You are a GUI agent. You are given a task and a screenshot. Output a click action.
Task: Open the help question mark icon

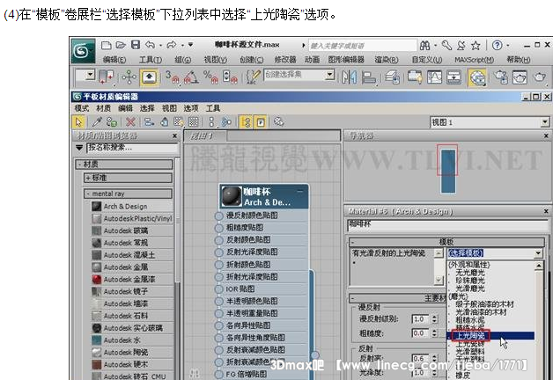pyautogui.click(x=497, y=45)
